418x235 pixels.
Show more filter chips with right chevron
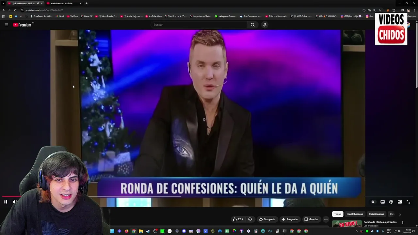click(400, 215)
